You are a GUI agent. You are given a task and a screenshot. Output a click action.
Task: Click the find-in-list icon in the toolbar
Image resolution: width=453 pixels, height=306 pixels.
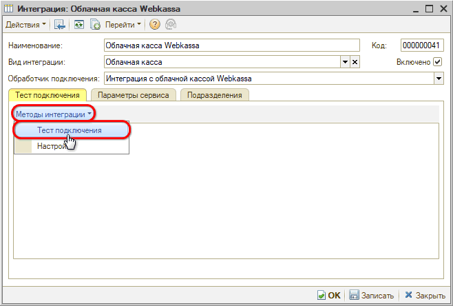60,25
